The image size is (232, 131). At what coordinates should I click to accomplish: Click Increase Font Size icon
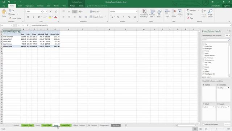[51, 12]
